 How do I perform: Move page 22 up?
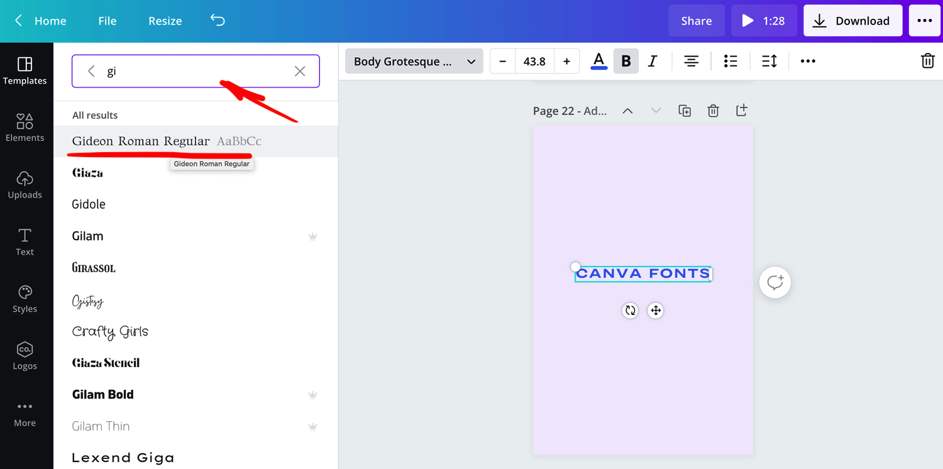pyautogui.click(x=627, y=111)
